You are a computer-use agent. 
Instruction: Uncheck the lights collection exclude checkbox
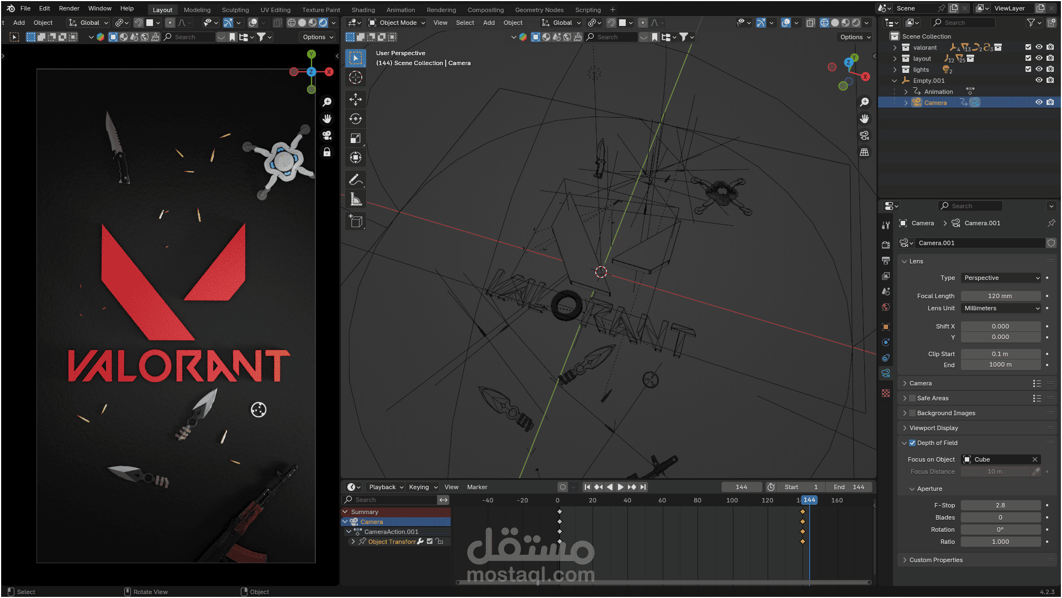click(1028, 70)
